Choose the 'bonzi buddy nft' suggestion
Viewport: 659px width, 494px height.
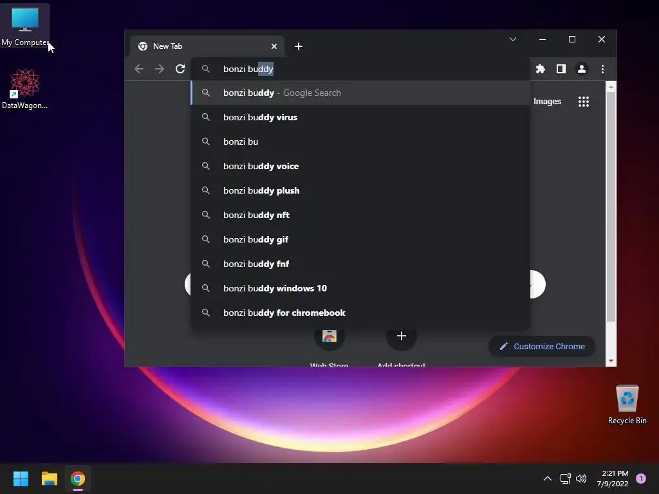(x=360, y=215)
